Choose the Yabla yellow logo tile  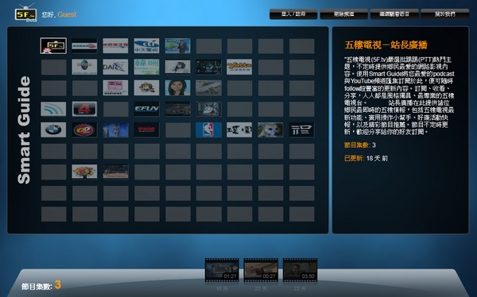(x=239, y=67)
